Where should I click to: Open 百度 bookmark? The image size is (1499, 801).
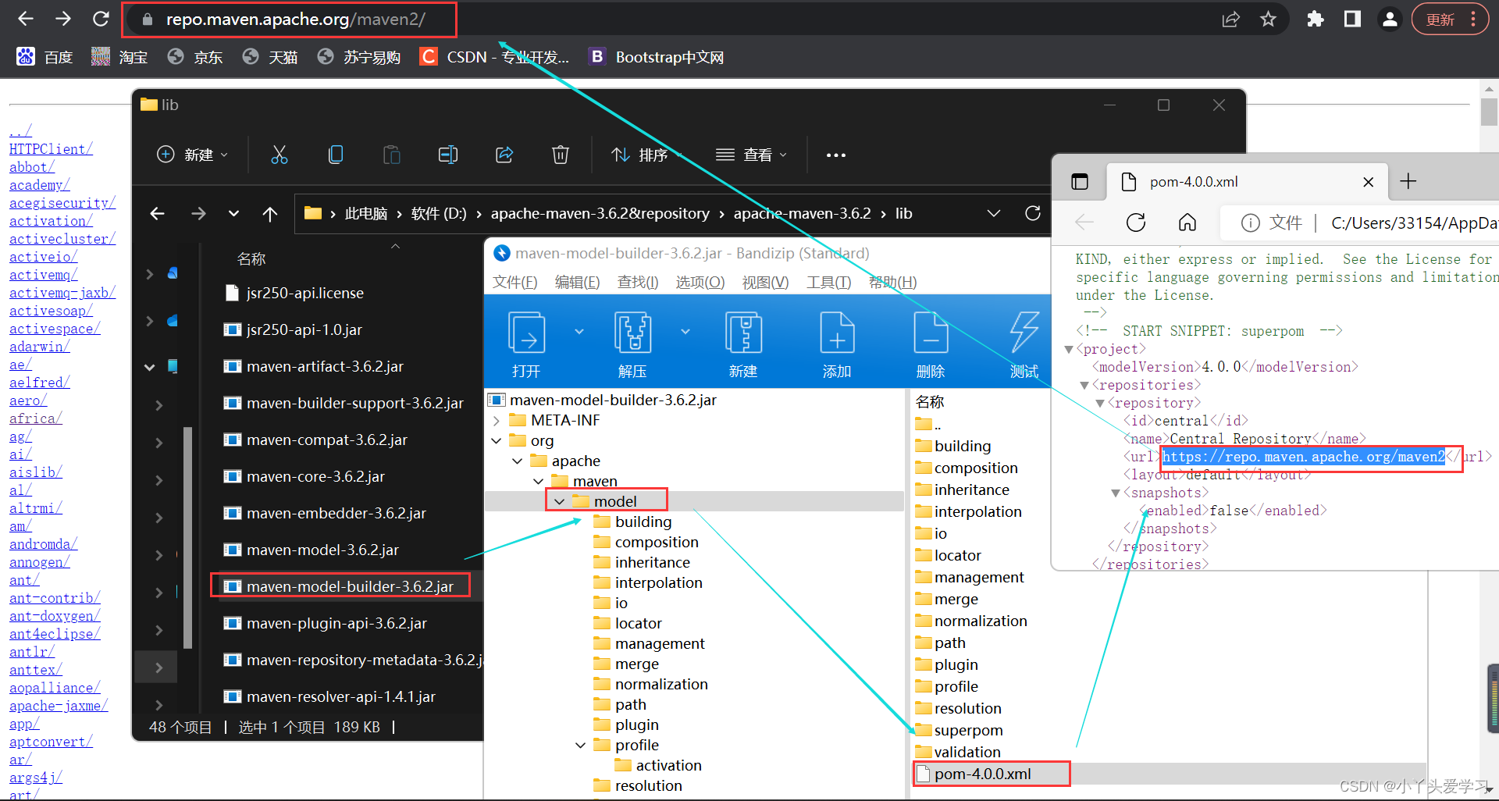(x=45, y=56)
